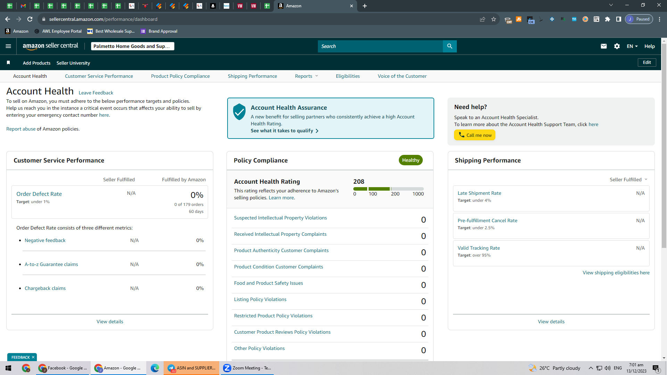Viewport: 667px width, 375px height.
Task: Go to Product Policy Compliance tab
Action: pyautogui.click(x=180, y=76)
